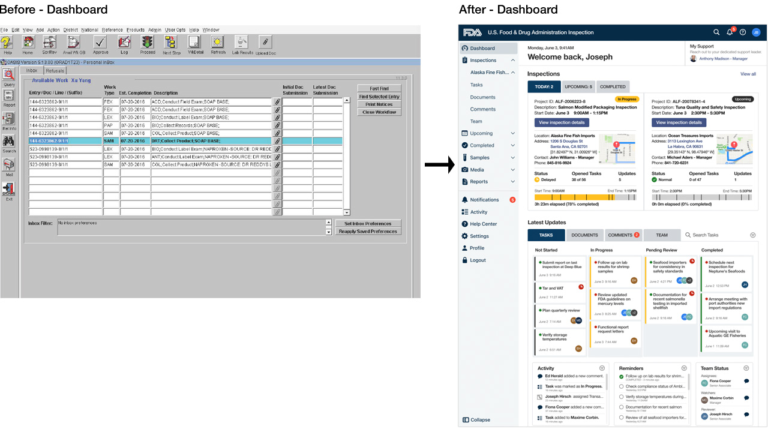Click the chat icon next to Fiona Cooper
Viewport: 768px width, 429px height.
(746, 381)
